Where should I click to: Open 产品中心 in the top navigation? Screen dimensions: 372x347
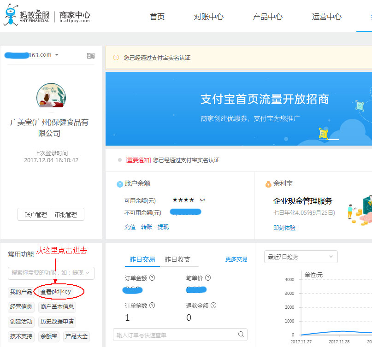click(268, 17)
